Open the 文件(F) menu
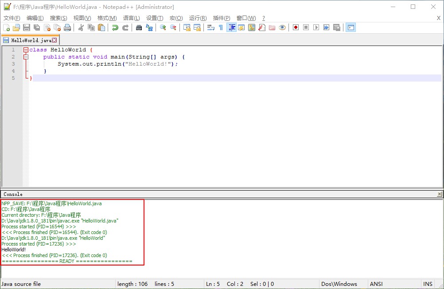The width and height of the screenshot is (444, 289). (x=12, y=18)
